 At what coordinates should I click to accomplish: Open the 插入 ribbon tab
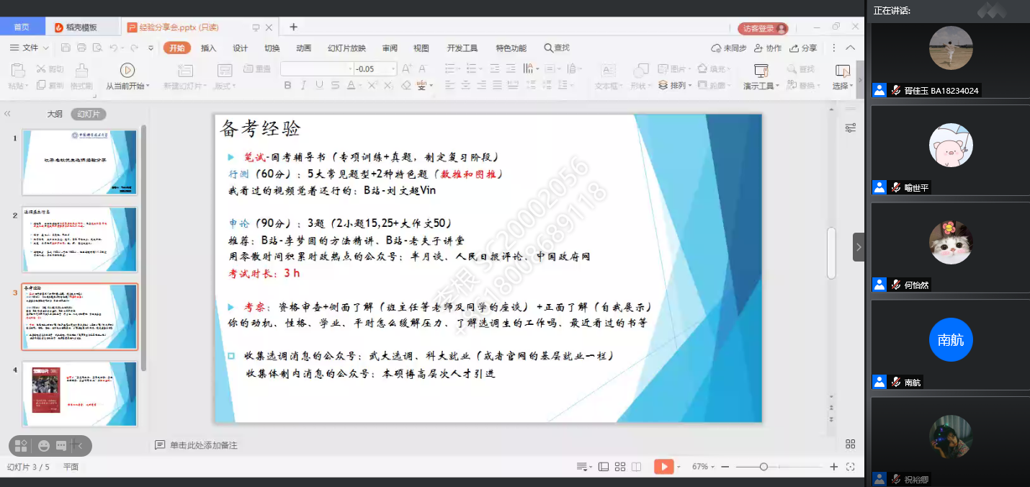[x=208, y=48]
